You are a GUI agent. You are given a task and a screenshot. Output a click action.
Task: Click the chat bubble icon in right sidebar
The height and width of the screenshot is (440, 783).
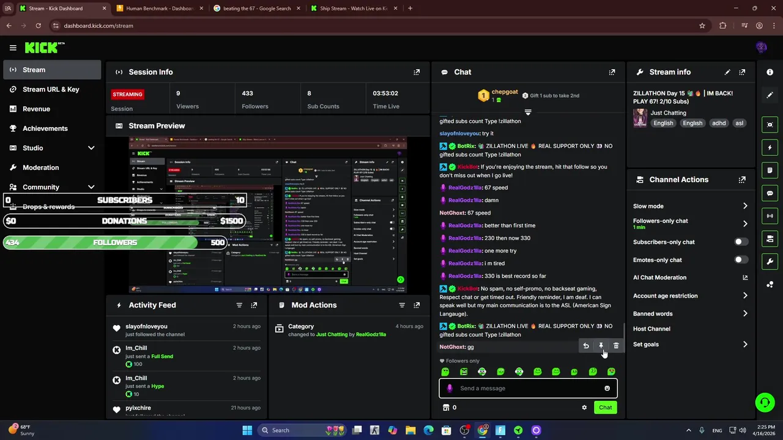pos(770,193)
